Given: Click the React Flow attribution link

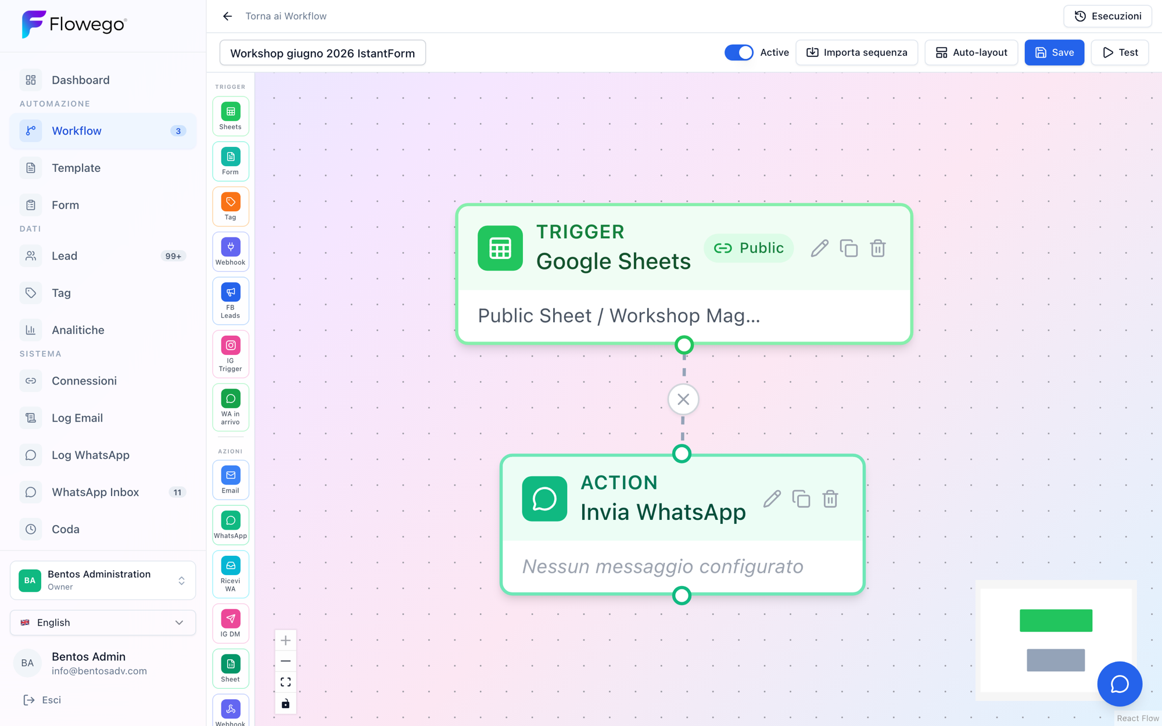Looking at the screenshot, I should click(1137, 718).
